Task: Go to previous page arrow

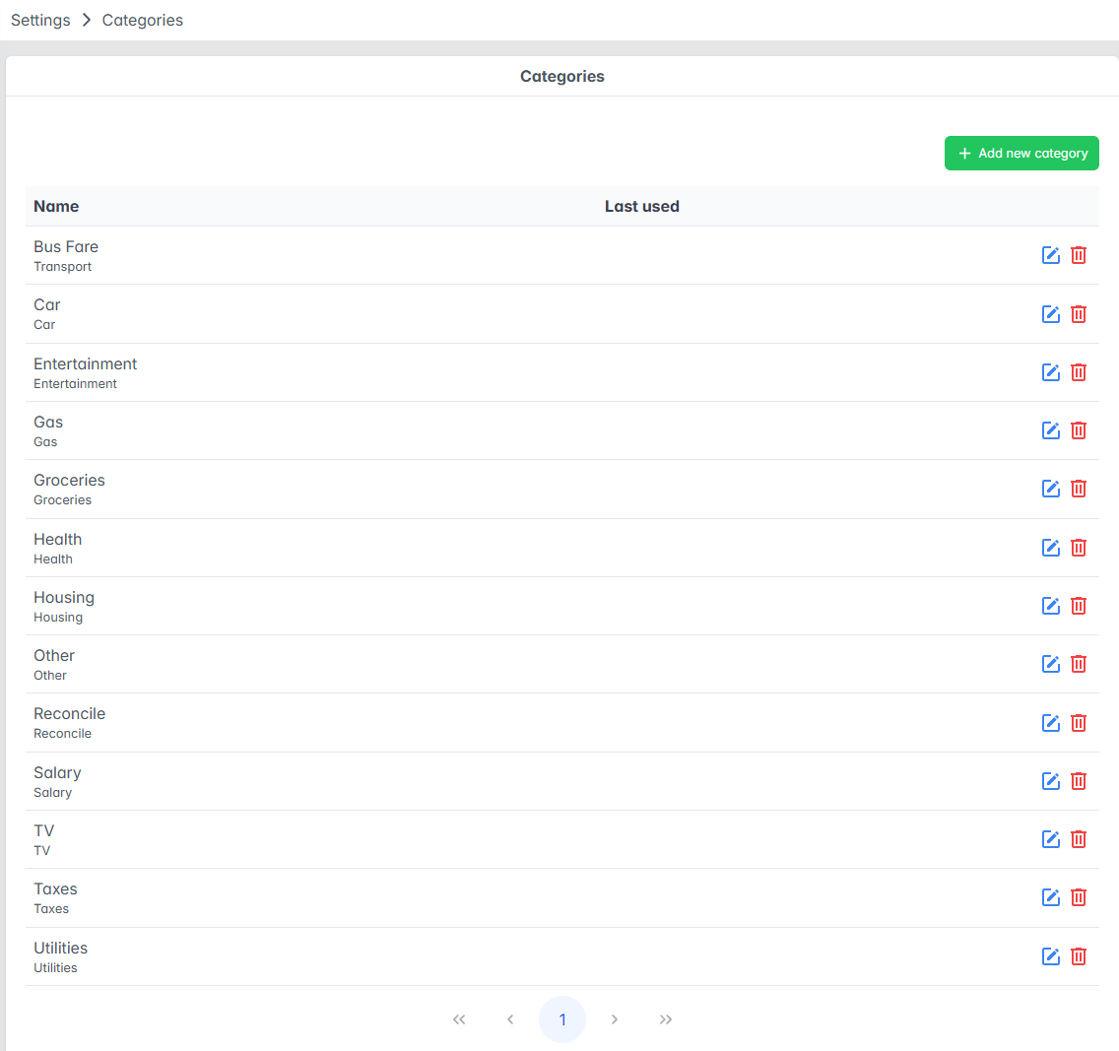Action: (x=510, y=1018)
